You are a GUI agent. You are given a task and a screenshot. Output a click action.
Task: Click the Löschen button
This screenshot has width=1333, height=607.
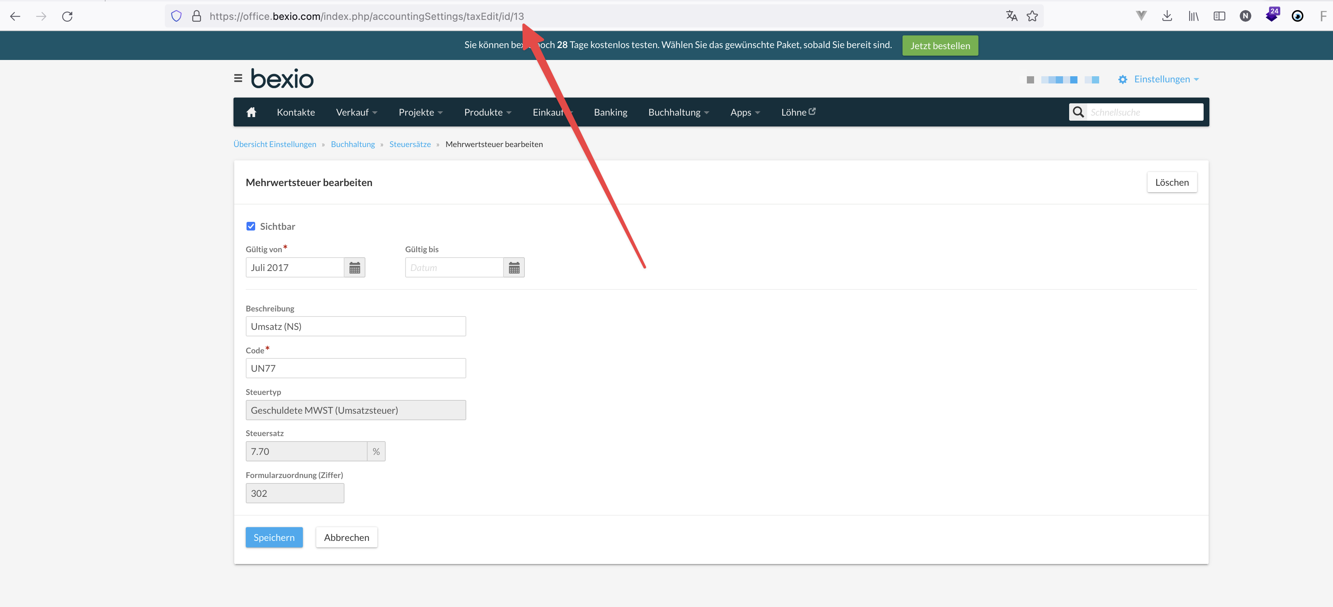pyautogui.click(x=1171, y=182)
